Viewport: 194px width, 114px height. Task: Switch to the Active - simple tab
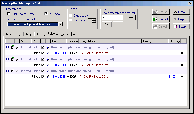click(x=14, y=34)
